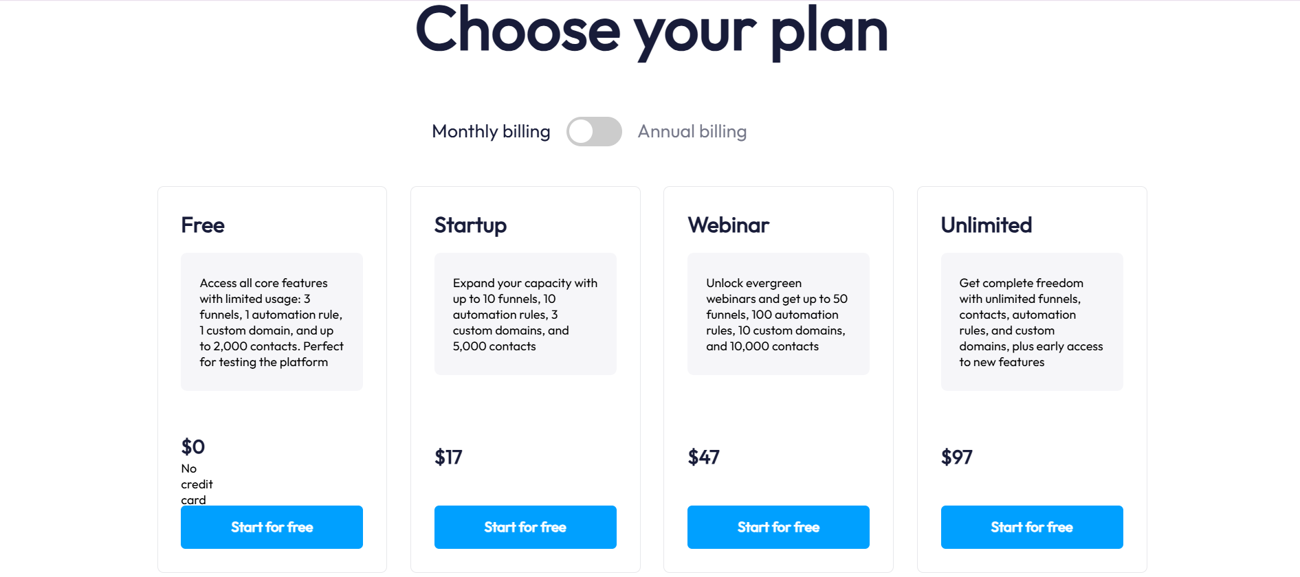
Task: Select the Free plan title
Action: click(202, 225)
